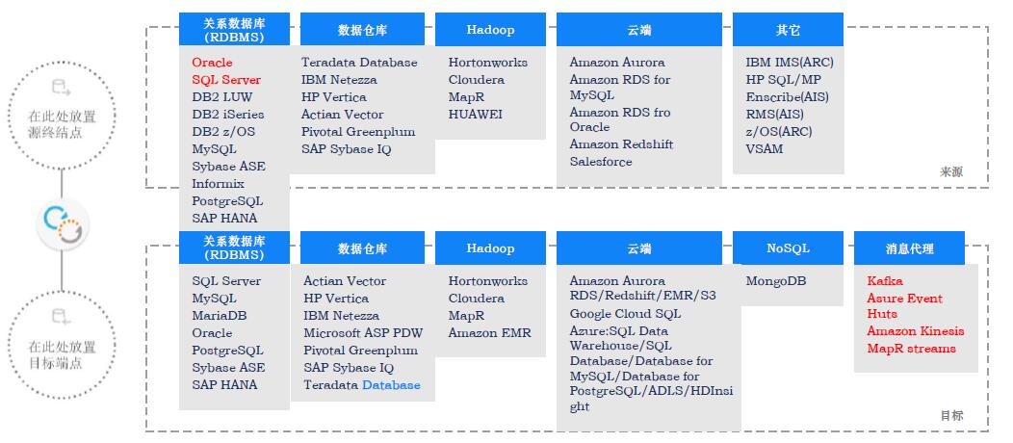This screenshot has height=443, width=1013.
Task: Click the red SQL Server source entry
Action: [x=226, y=80]
